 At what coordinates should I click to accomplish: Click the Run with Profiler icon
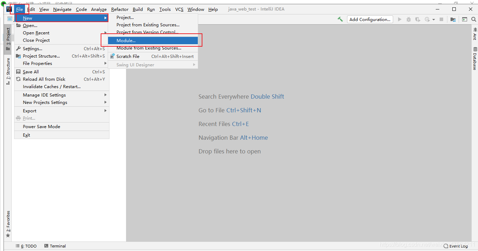click(427, 19)
